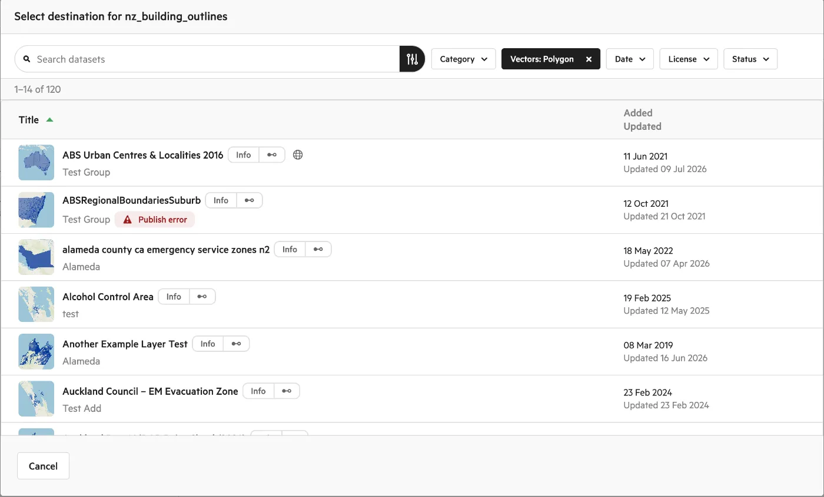Click the Title column header
Screen dimensions: 824x497
coord(29,120)
